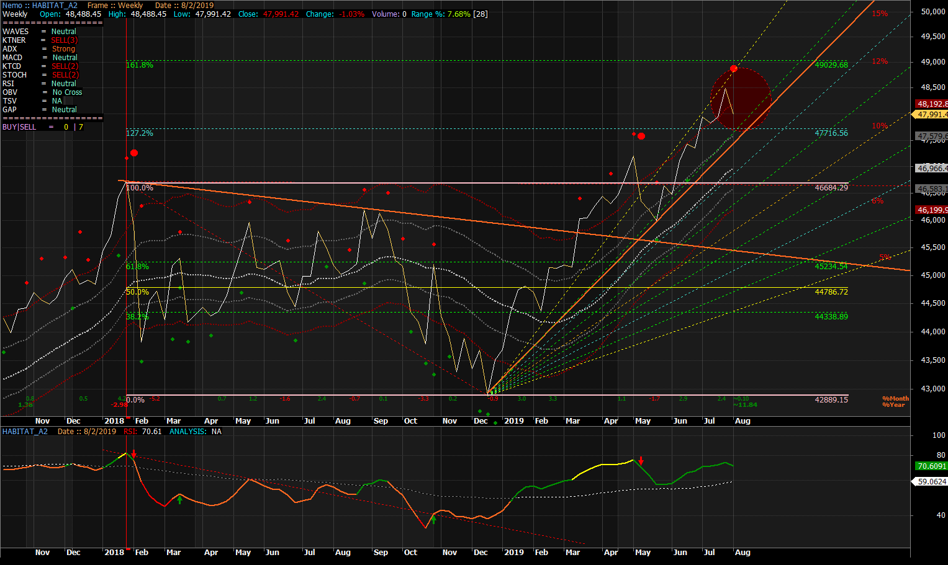Click the 'Volume: 0' header value
This screenshot has height=565, width=948.
[x=389, y=14]
